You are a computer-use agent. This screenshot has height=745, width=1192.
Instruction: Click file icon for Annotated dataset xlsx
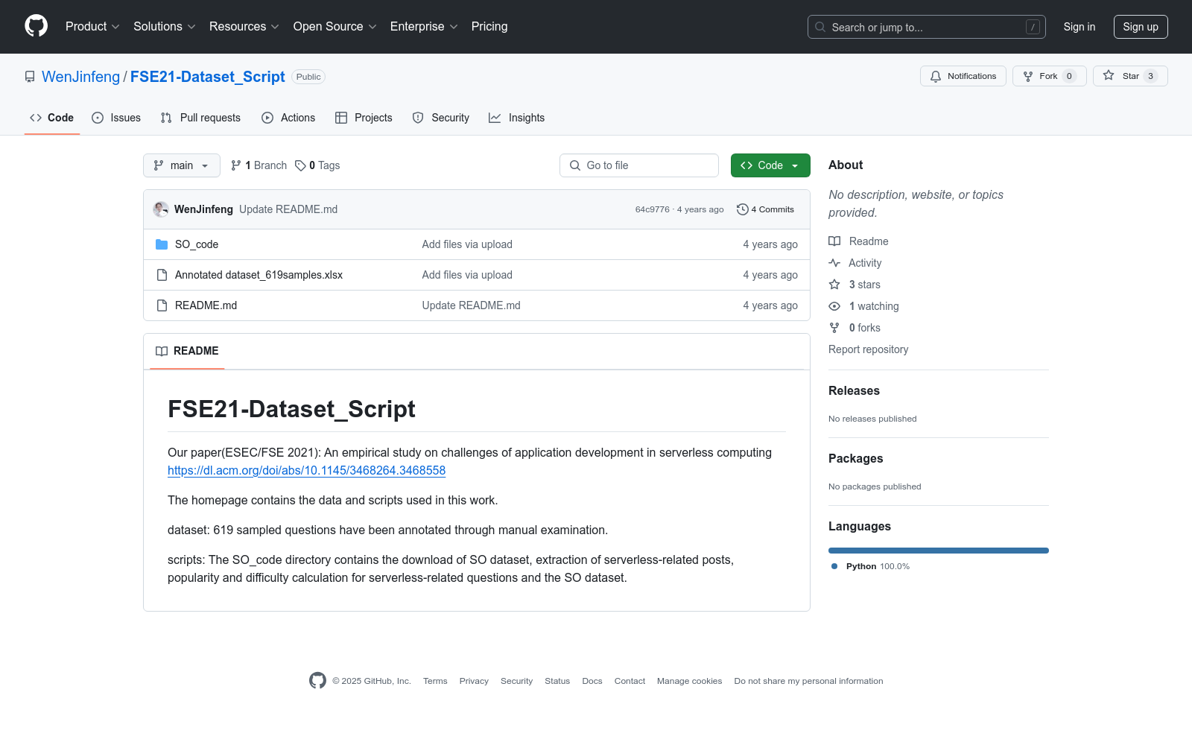[x=162, y=275]
